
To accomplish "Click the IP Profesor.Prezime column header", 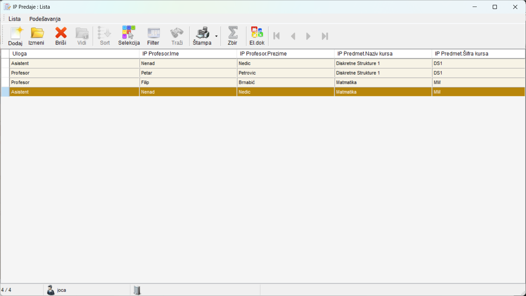I will tap(286, 54).
